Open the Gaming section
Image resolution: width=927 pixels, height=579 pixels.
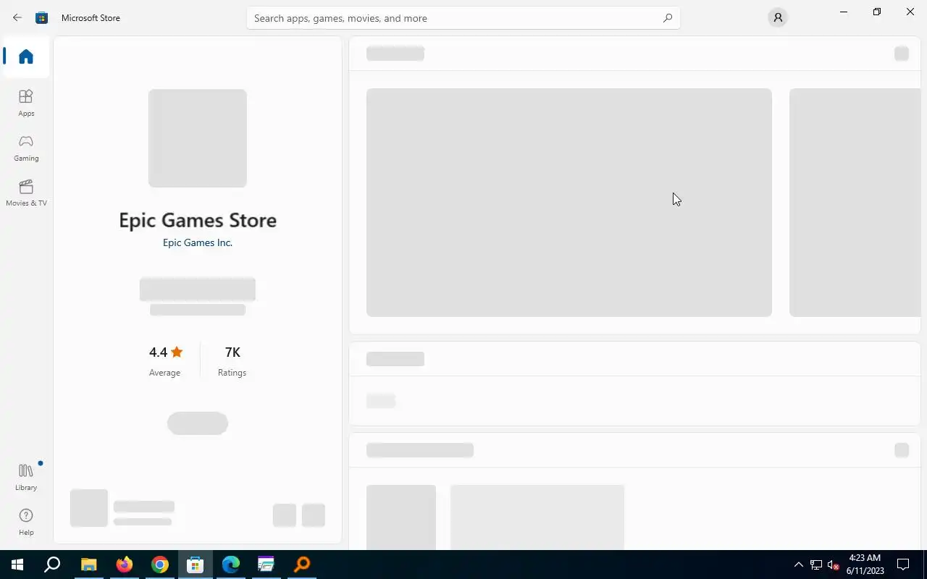tap(26, 148)
